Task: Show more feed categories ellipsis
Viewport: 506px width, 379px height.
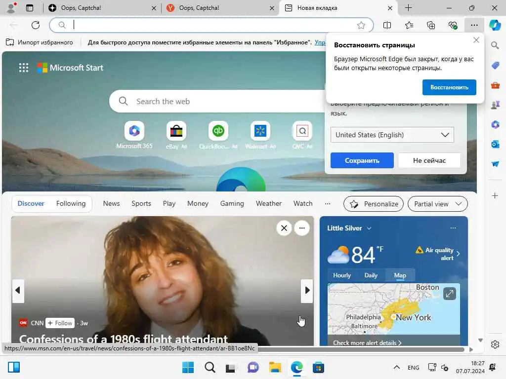Action: (328, 203)
